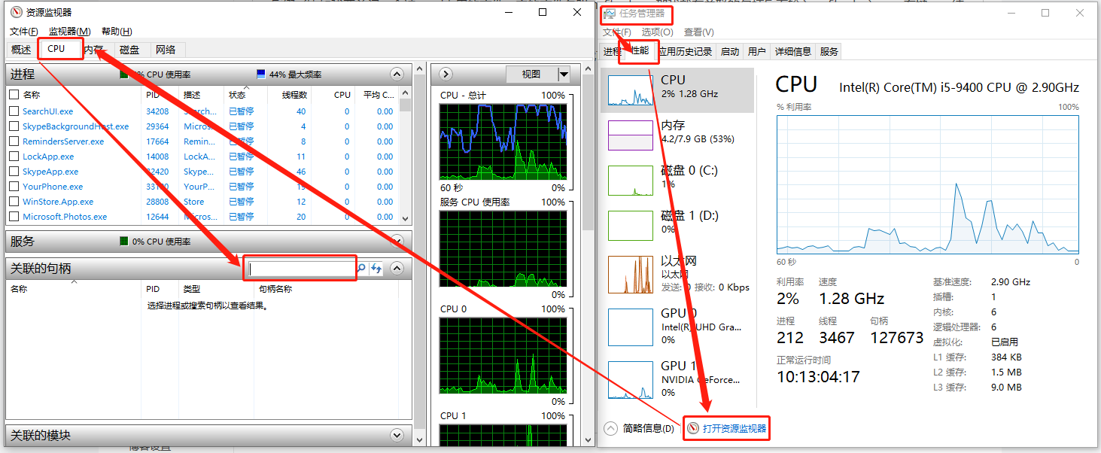
Task: Click PID value 17664
Action: pyautogui.click(x=157, y=141)
